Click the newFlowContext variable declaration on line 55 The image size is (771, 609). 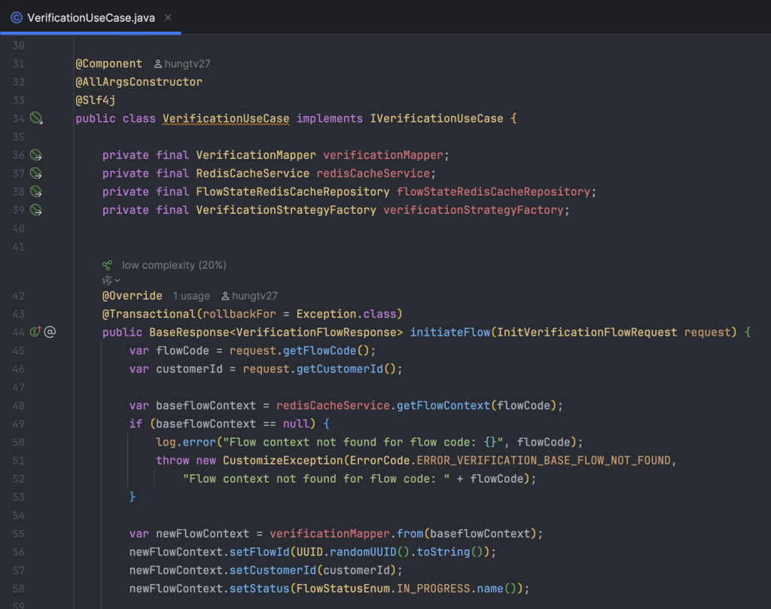[x=203, y=534]
